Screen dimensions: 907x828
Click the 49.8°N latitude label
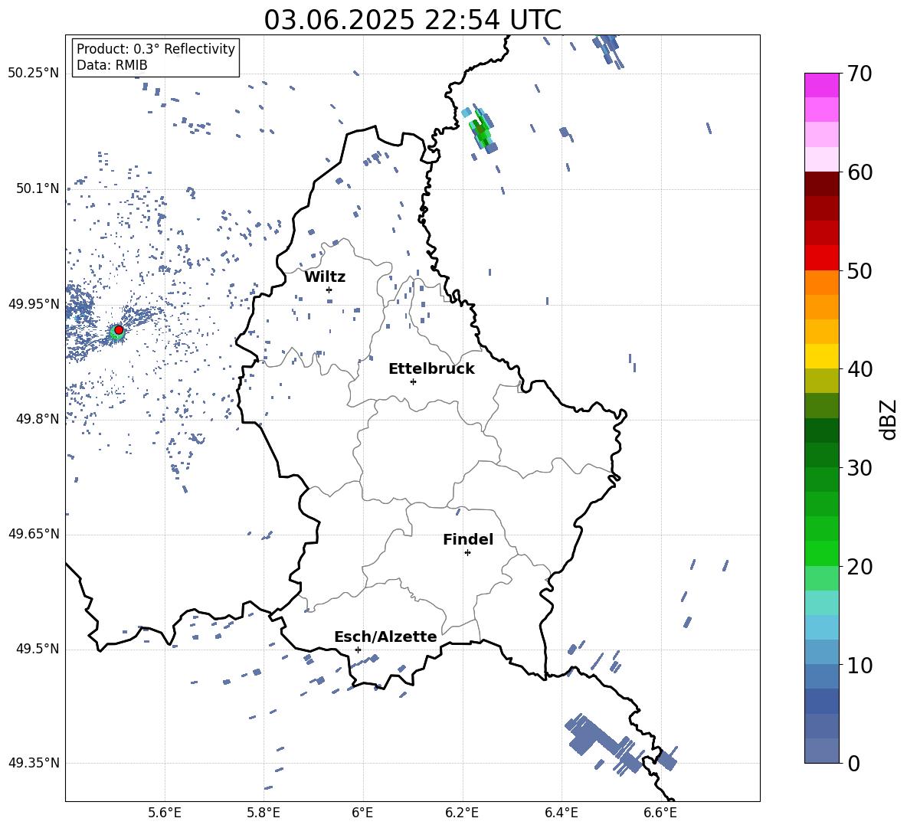pos(38,419)
